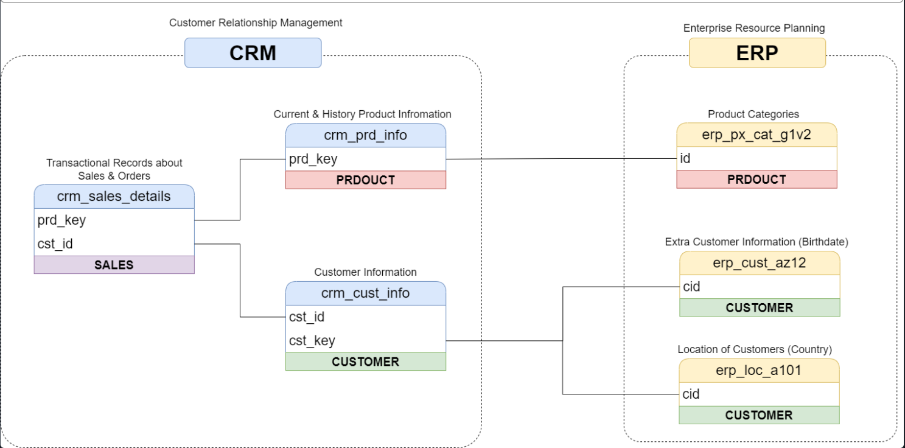The height and width of the screenshot is (448, 905).
Task: Click the erp_loc_a101 table header
Action: pyautogui.click(x=759, y=370)
